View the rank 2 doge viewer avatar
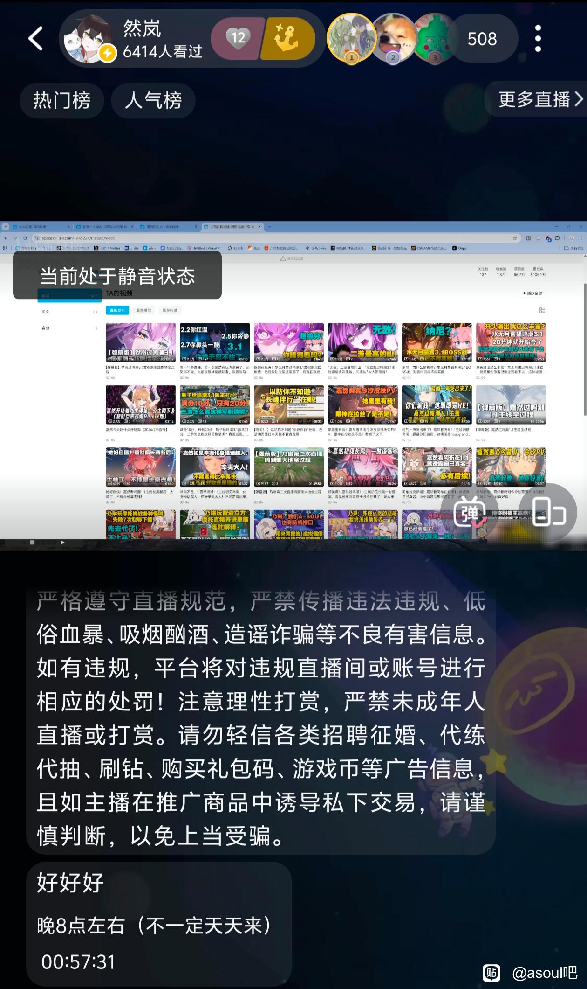This screenshot has width=587, height=989. click(x=394, y=38)
